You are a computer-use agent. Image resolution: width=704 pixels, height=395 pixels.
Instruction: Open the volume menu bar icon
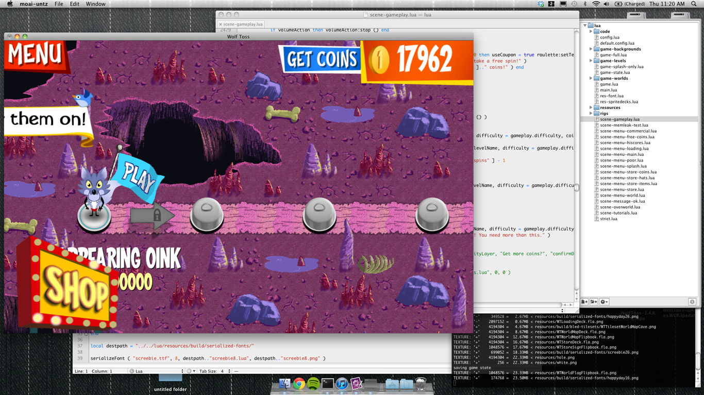click(607, 4)
